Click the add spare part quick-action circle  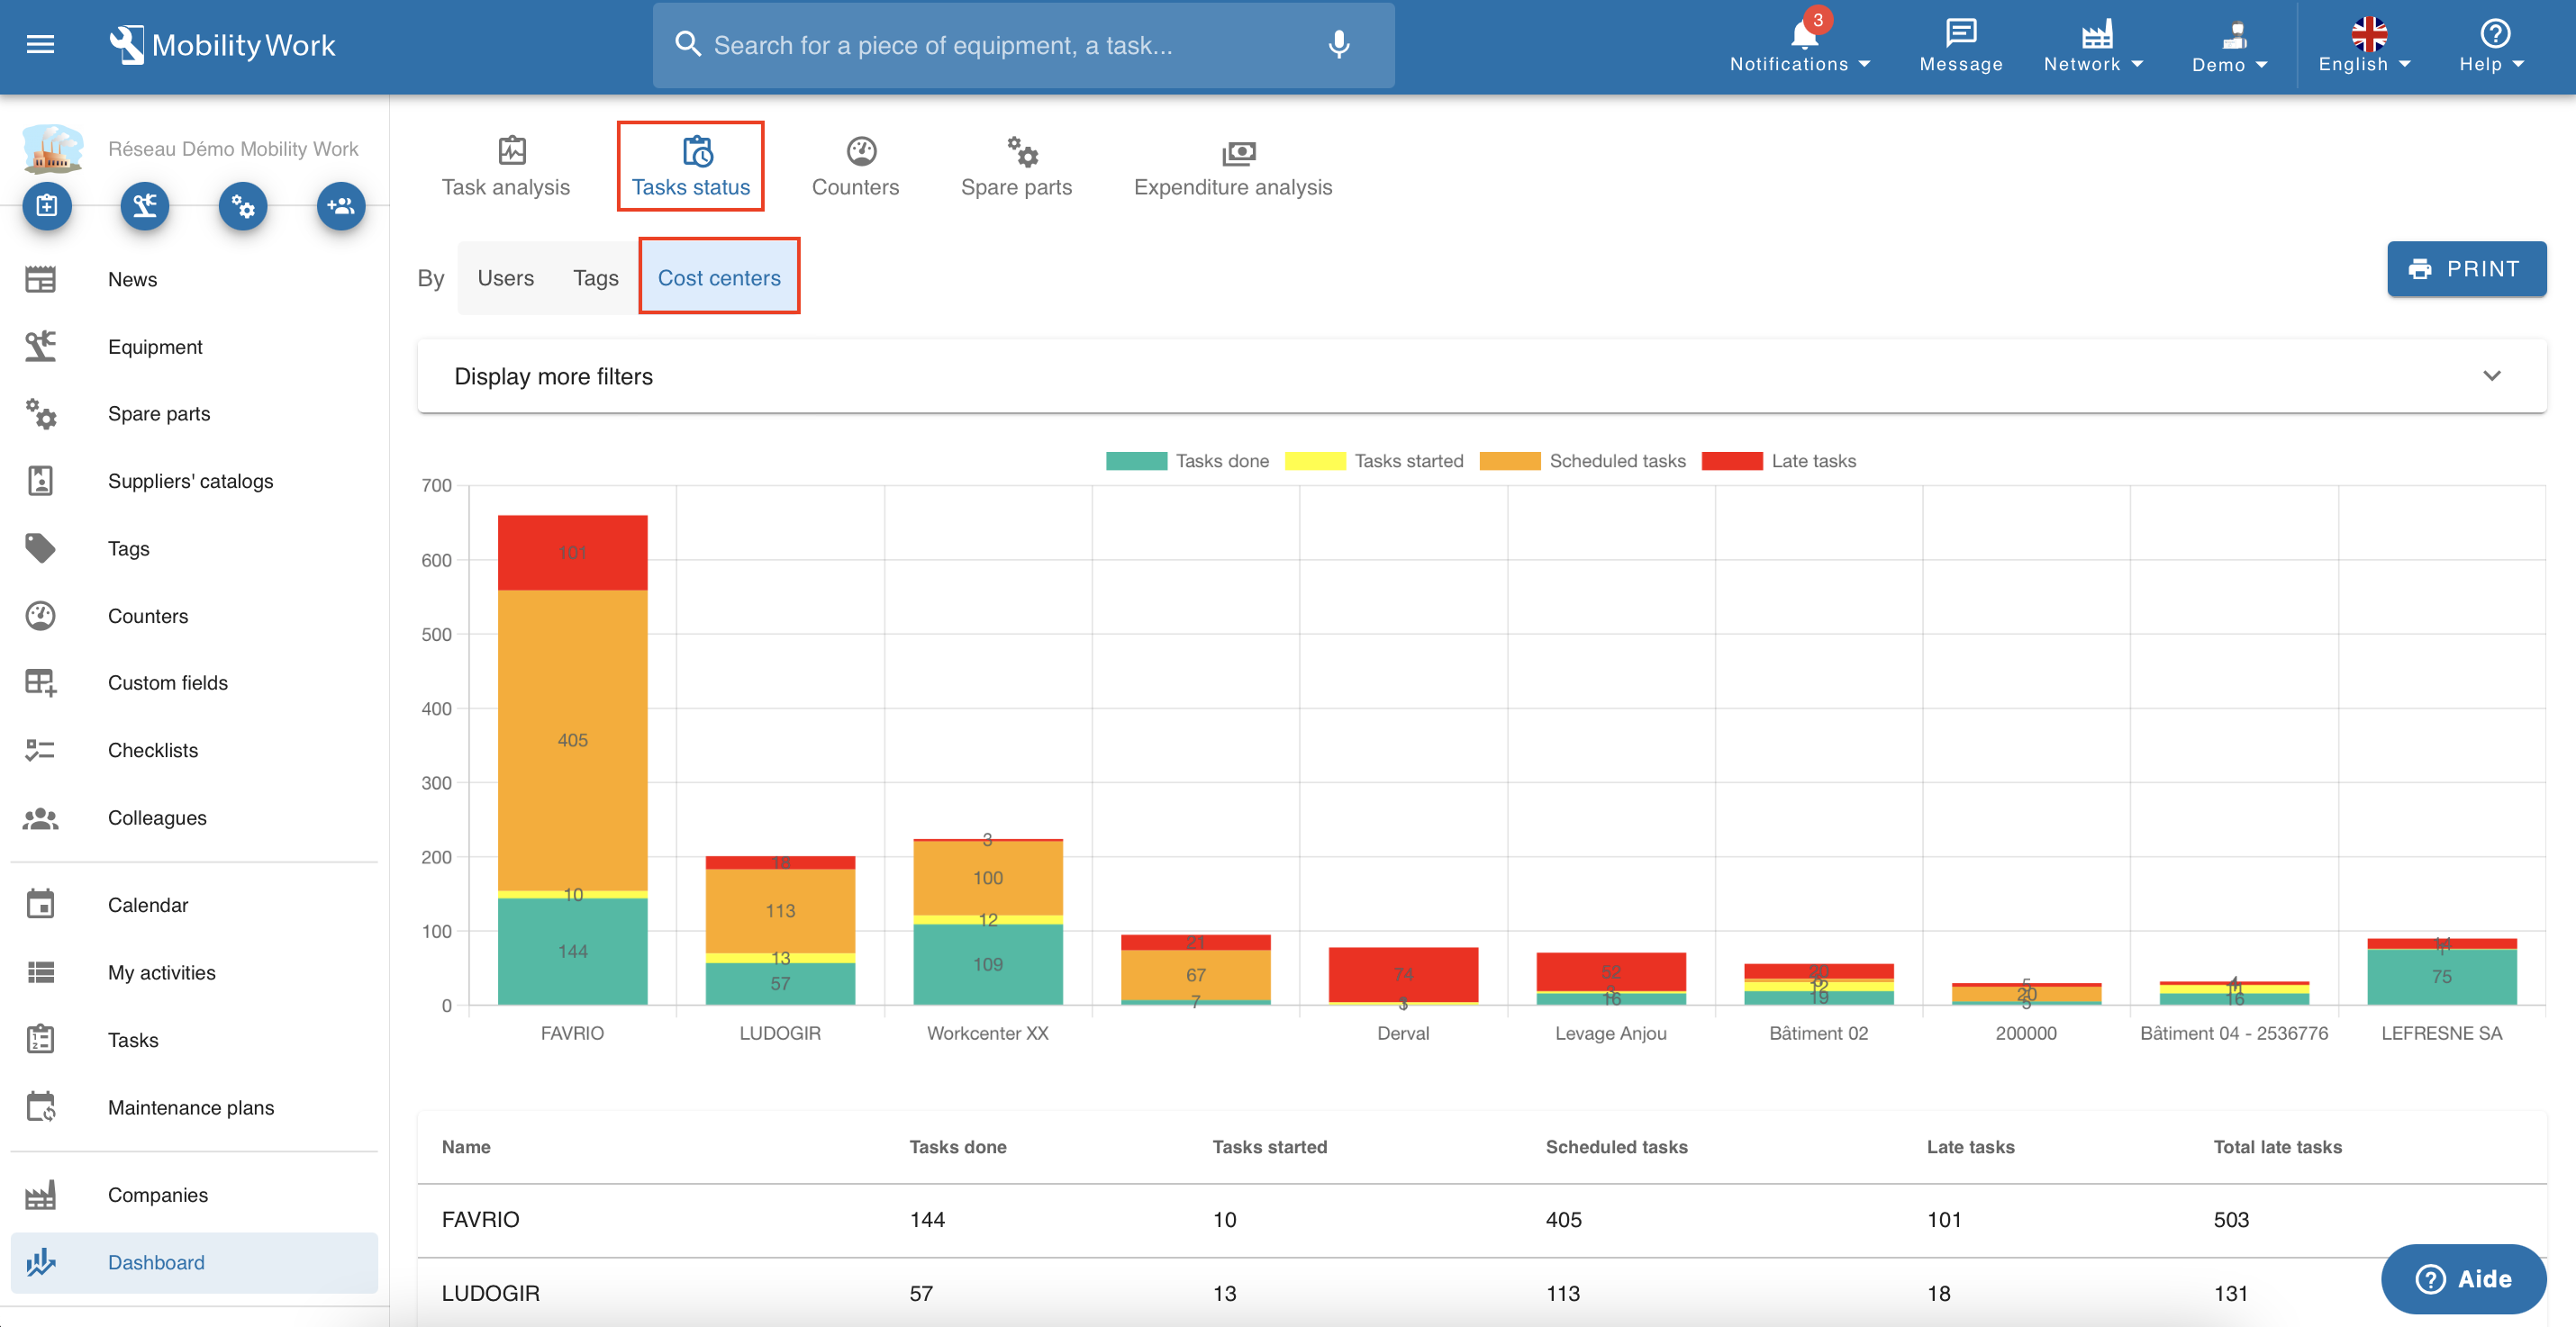243,206
